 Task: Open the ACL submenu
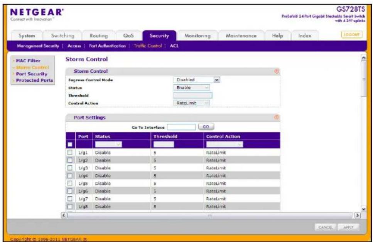(174, 46)
